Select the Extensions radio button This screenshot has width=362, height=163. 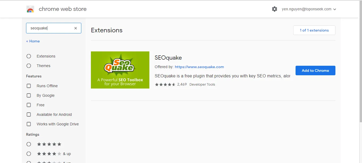pos(29,56)
